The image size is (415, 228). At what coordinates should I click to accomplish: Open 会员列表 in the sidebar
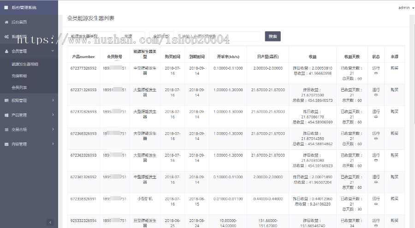click(19, 88)
